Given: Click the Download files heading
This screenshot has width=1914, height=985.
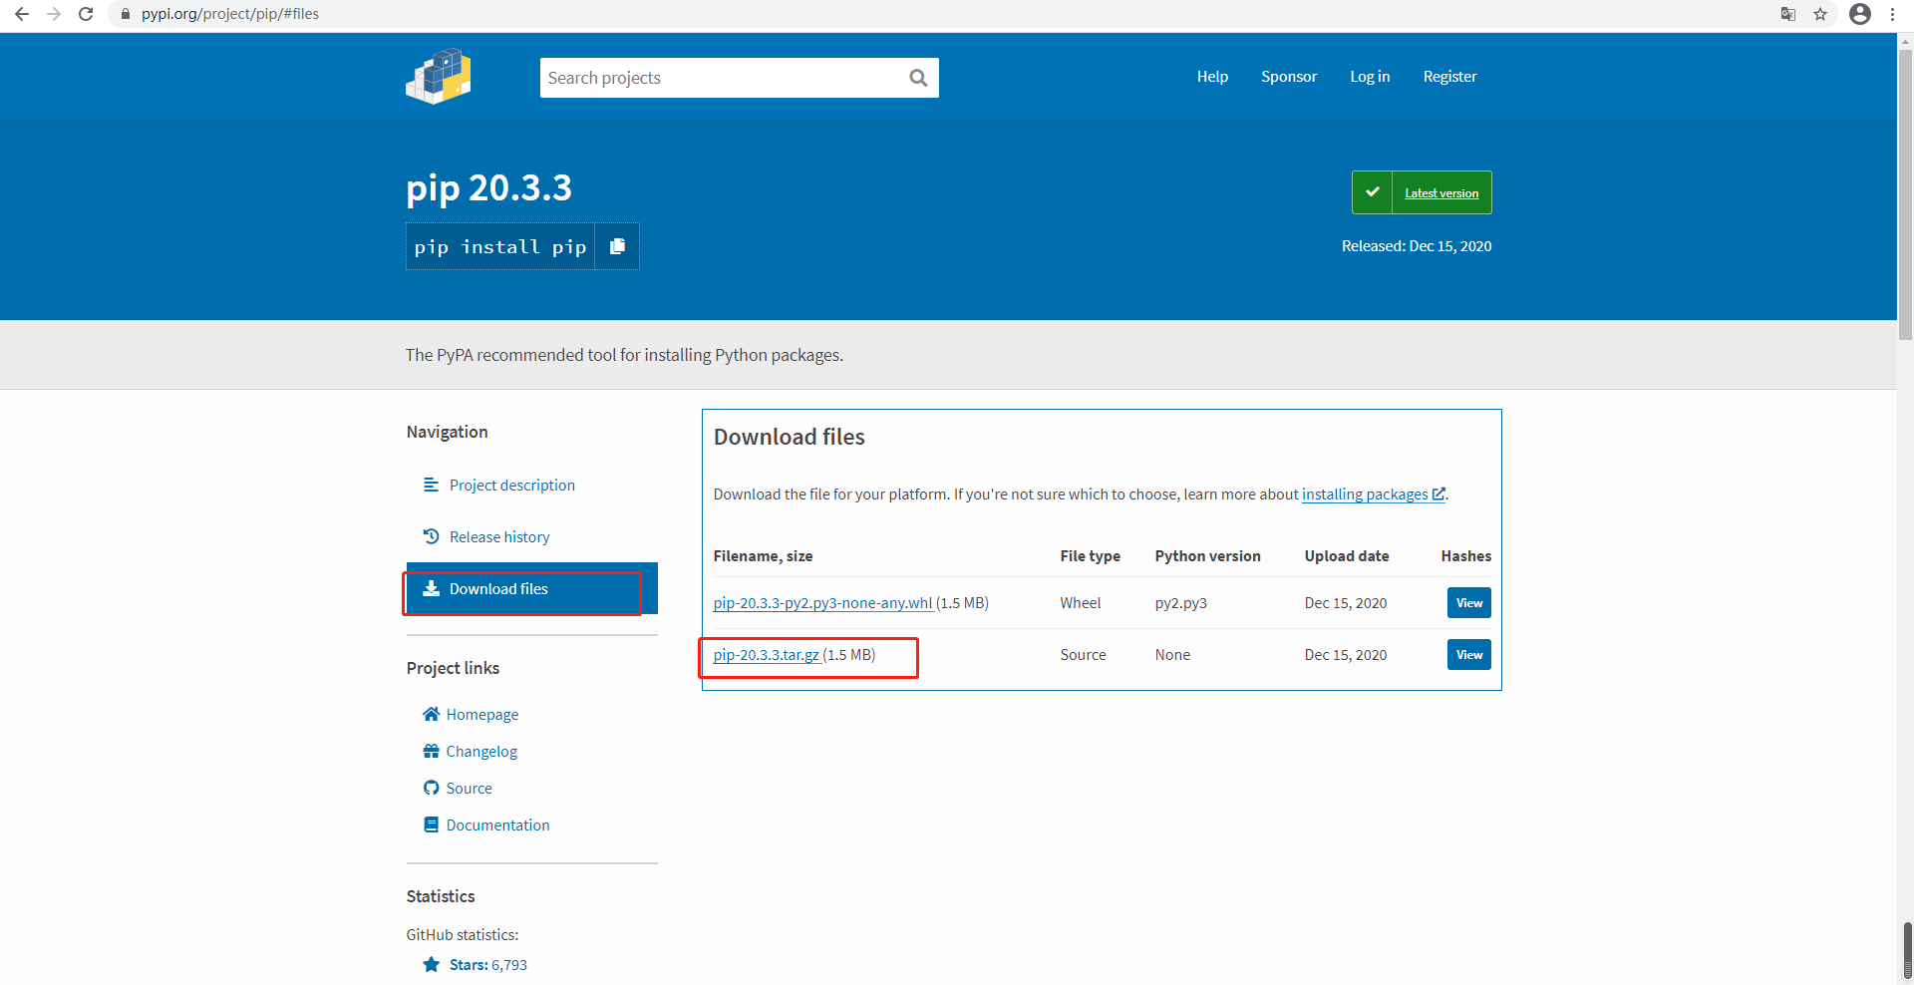Looking at the screenshot, I should click(x=790, y=437).
